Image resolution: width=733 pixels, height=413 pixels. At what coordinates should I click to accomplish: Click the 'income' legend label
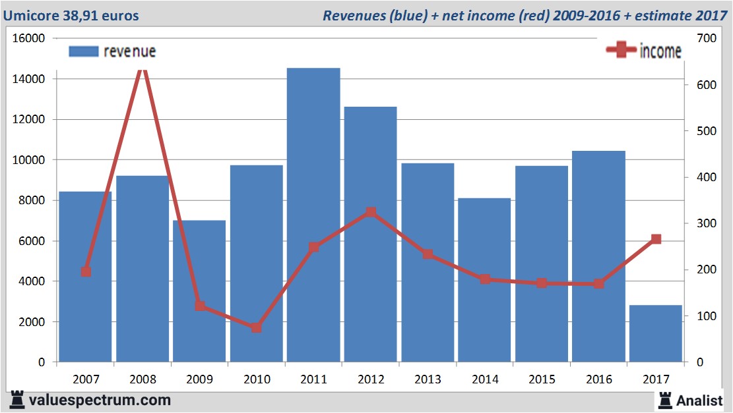(x=660, y=51)
